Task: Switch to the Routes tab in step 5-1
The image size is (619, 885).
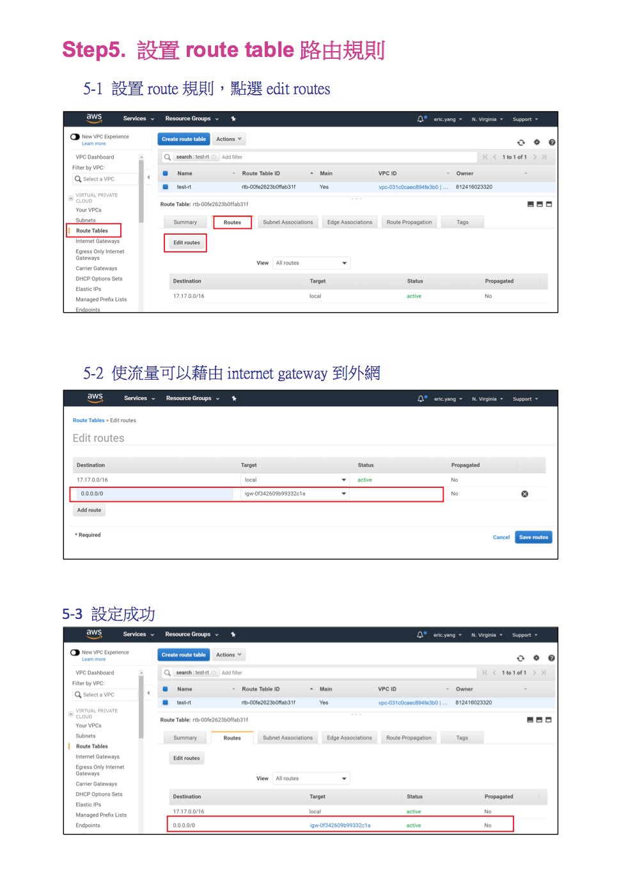Action: (x=232, y=223)
